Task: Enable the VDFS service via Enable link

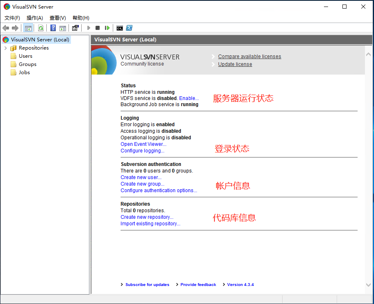Action: [189, 98]
